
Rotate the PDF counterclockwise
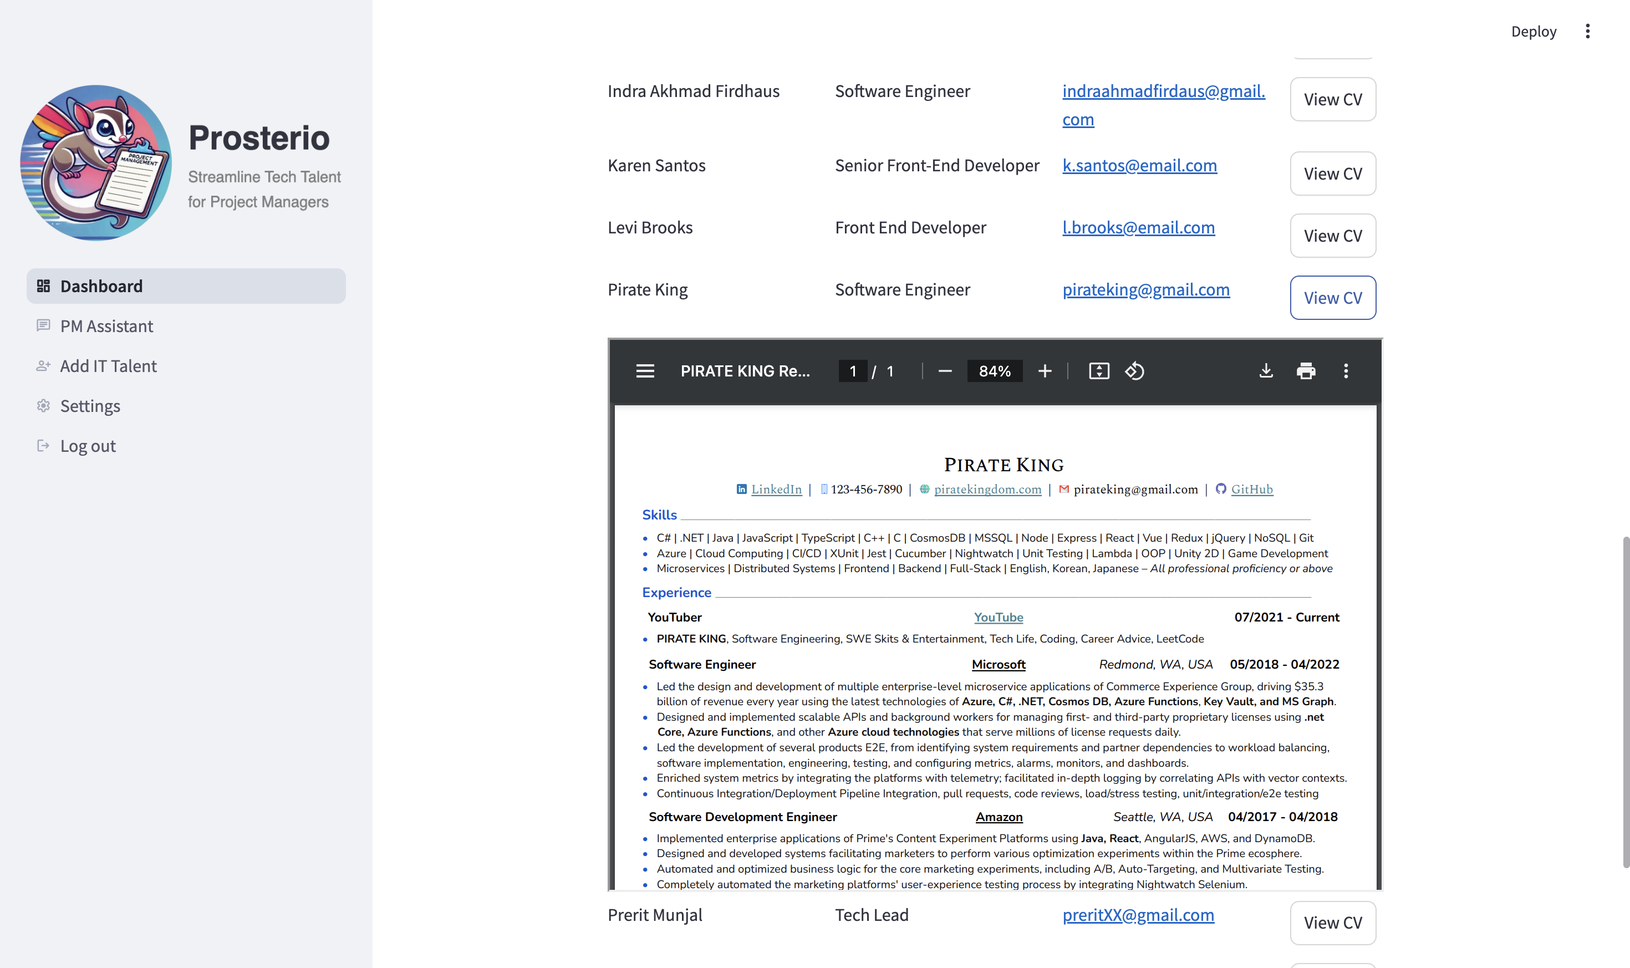point(1134,371)
